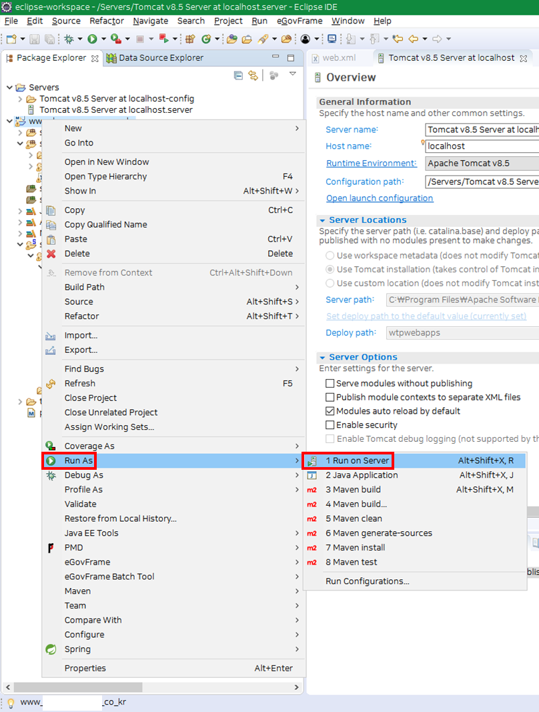
Task: Click Properties in the context menu
Action: [x=173, y=669]
